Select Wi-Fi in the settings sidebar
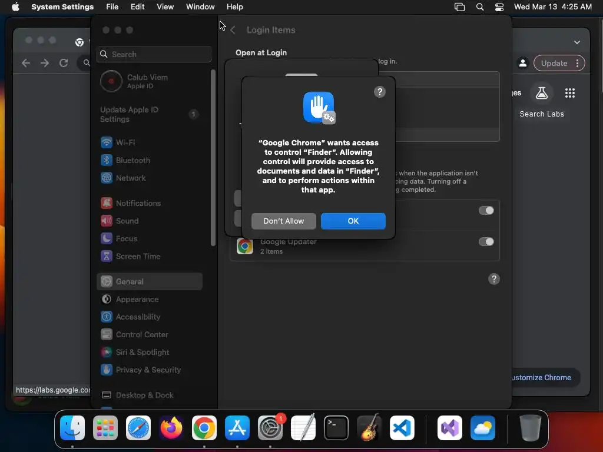Image resolution: width=603 pixels, height=452 pixels. coord(149,142)
